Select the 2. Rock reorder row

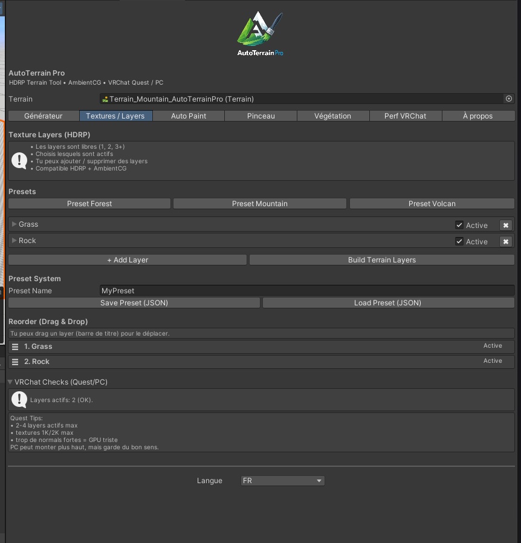point(261,362)
